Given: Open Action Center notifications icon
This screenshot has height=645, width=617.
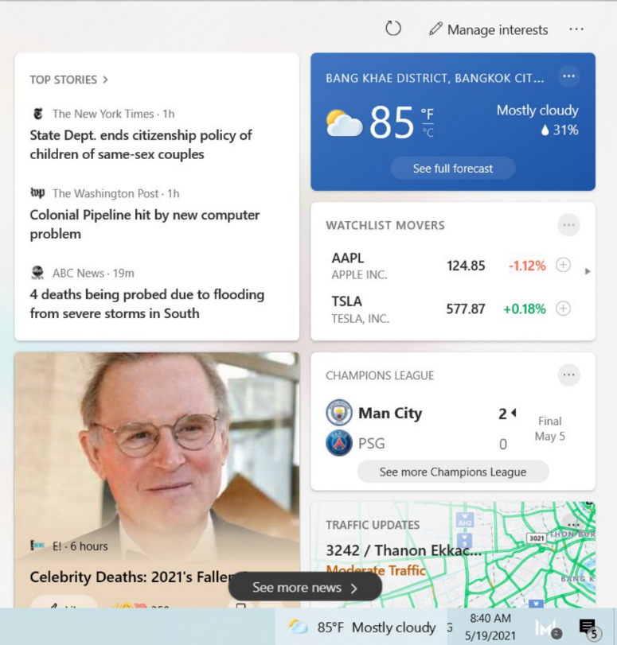Looking at the screenshot, I should pyautogui.click(x=588, y=628).
